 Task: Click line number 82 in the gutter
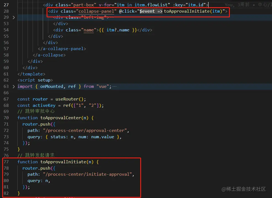[x=6, y=193]
